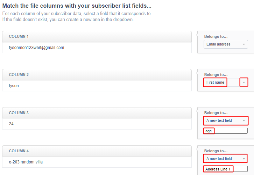This screenshot has width=254, height=175.
Task: Click the sample value 24
Action: point(11,124)
